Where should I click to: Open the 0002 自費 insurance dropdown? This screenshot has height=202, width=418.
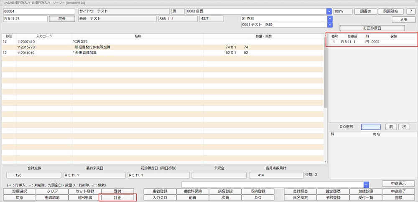tap(329, 11)
